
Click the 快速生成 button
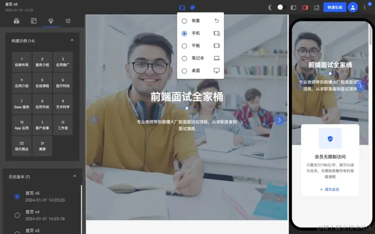334,7
